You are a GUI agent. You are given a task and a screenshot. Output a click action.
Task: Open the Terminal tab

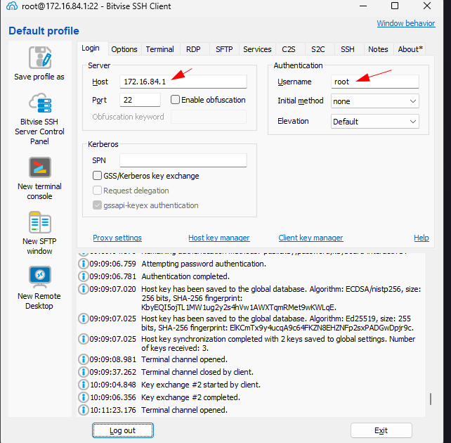[x=159, y=49]
